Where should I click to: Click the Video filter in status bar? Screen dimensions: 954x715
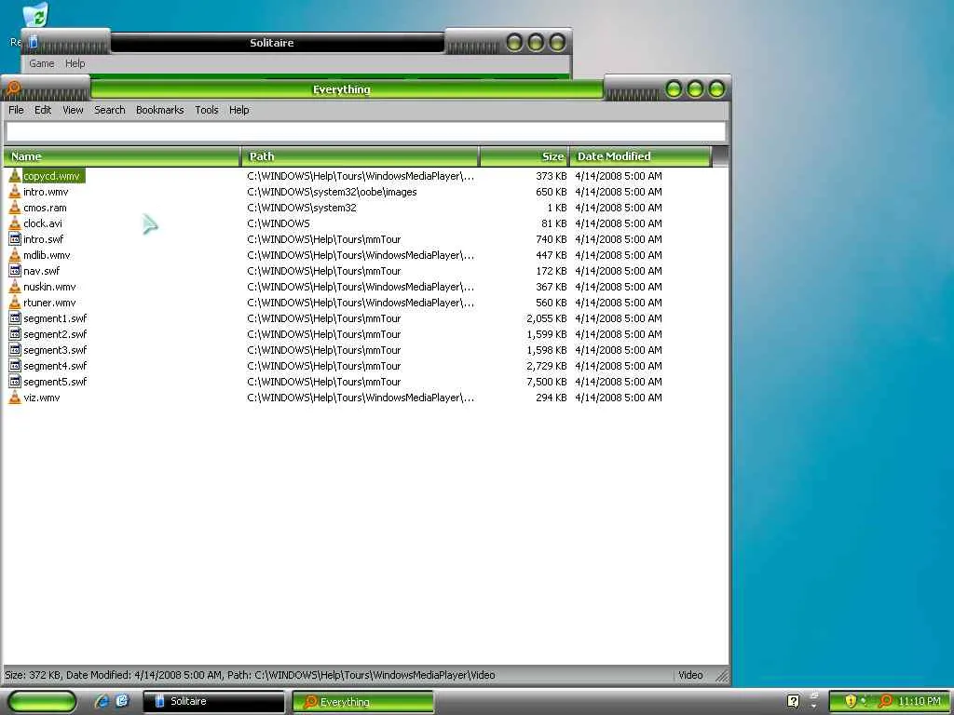pyautogui.click(x=690, y=675)
